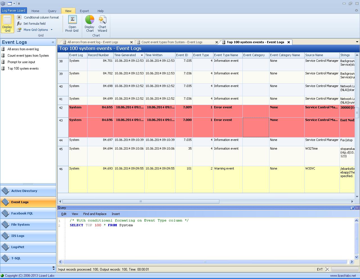Image resolution: width=360 pixels, height=279 pixels.
Task: Collapse the Event Logs side panel
Action: 53,42
